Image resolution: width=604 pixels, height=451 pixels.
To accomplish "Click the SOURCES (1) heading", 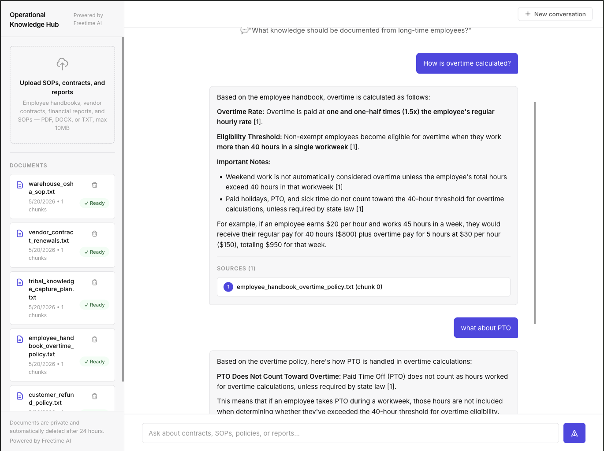I will (236, 268).
